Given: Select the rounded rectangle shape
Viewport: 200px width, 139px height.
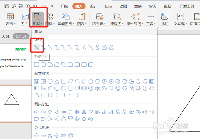Looking at the screenshot, I should pos(43,64).
